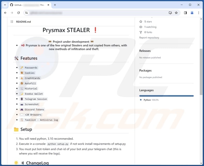Select the Passwords feature item
The width and height of the screenshot is (204, 166).
tap(29, 68)
